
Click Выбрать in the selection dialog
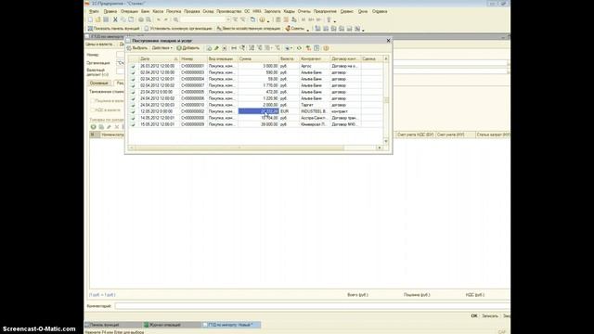pyautogui.click(x=137, y=48)
